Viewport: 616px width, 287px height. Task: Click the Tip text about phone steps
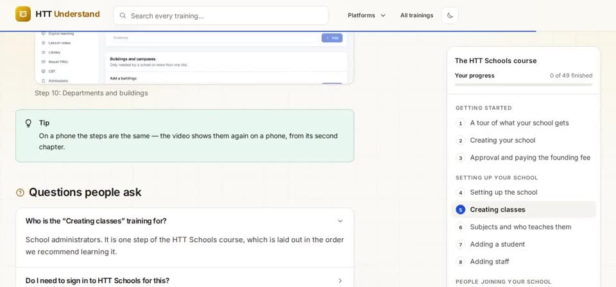(188, 142)
